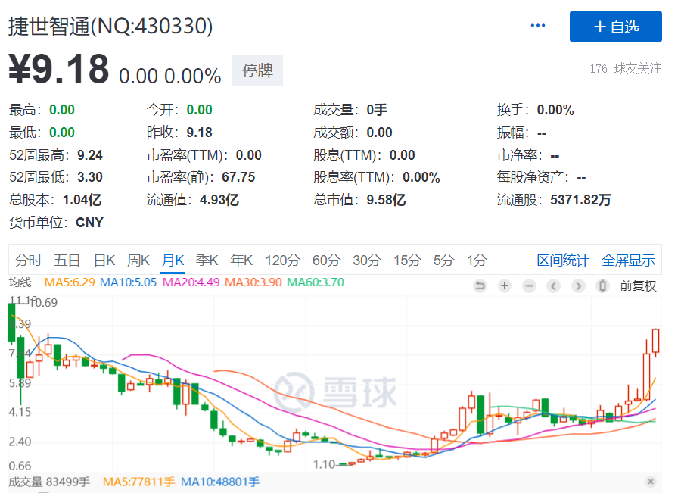Click the MA60:3.70 moving average label

pyautogui.click(x=316, y=282)
